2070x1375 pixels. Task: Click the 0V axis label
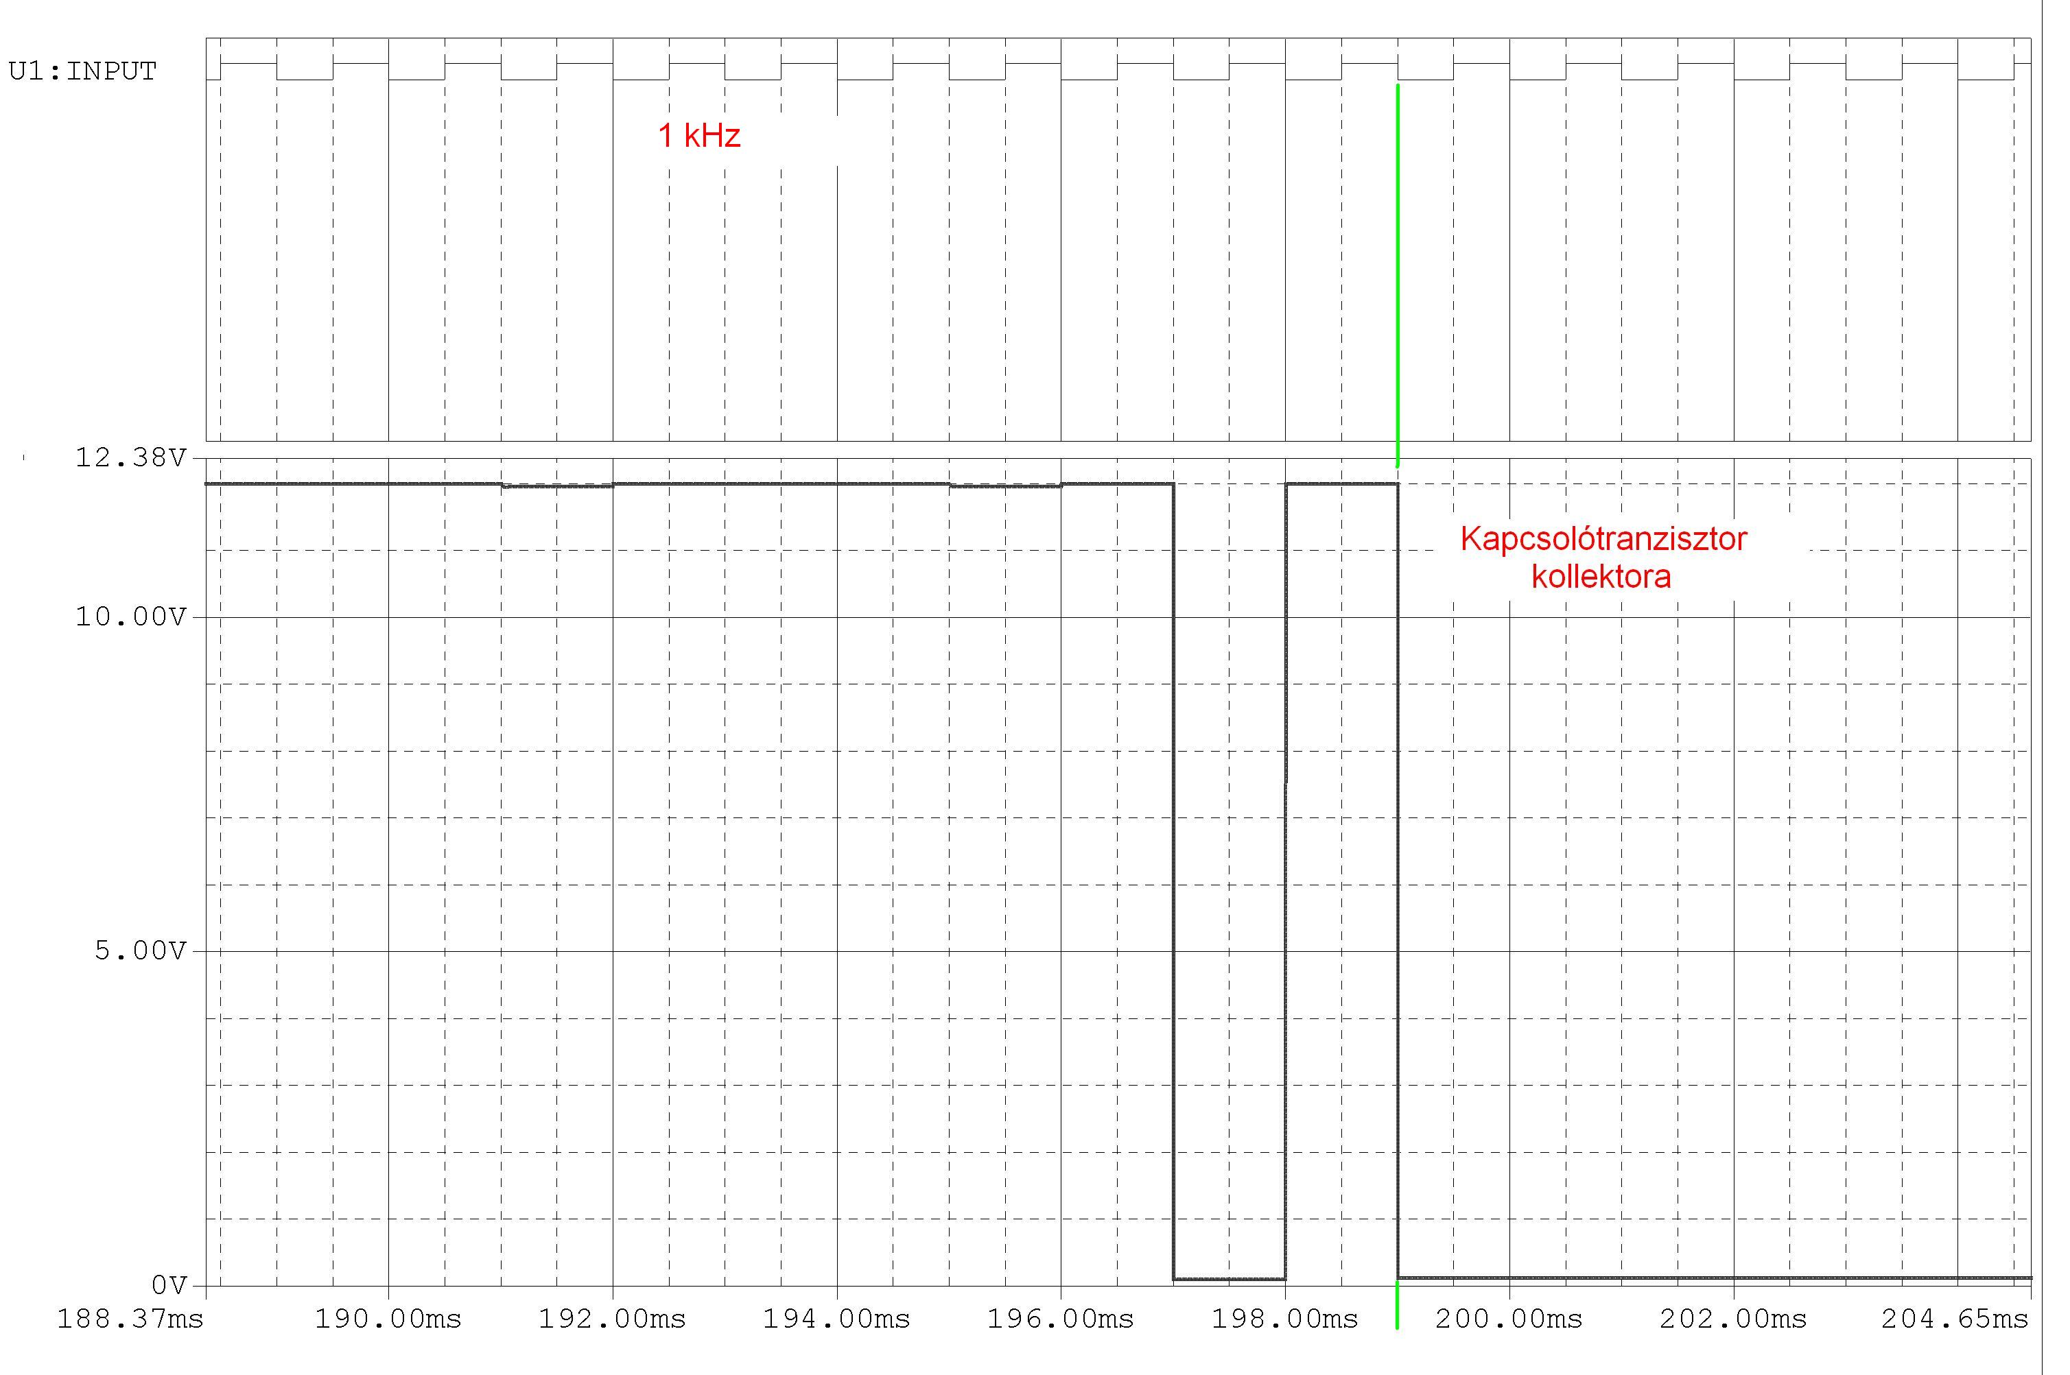click(x=169, y=1286)
